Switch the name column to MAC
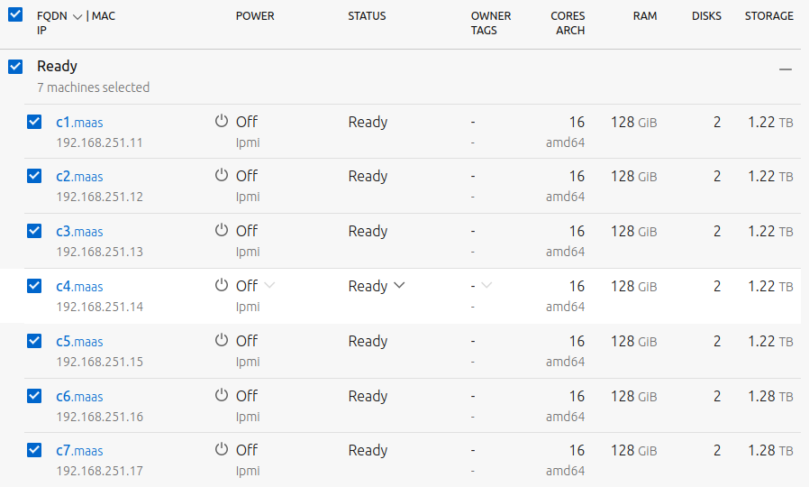The width and height of the screenshot is (809, 487). (x=104, y=16)
